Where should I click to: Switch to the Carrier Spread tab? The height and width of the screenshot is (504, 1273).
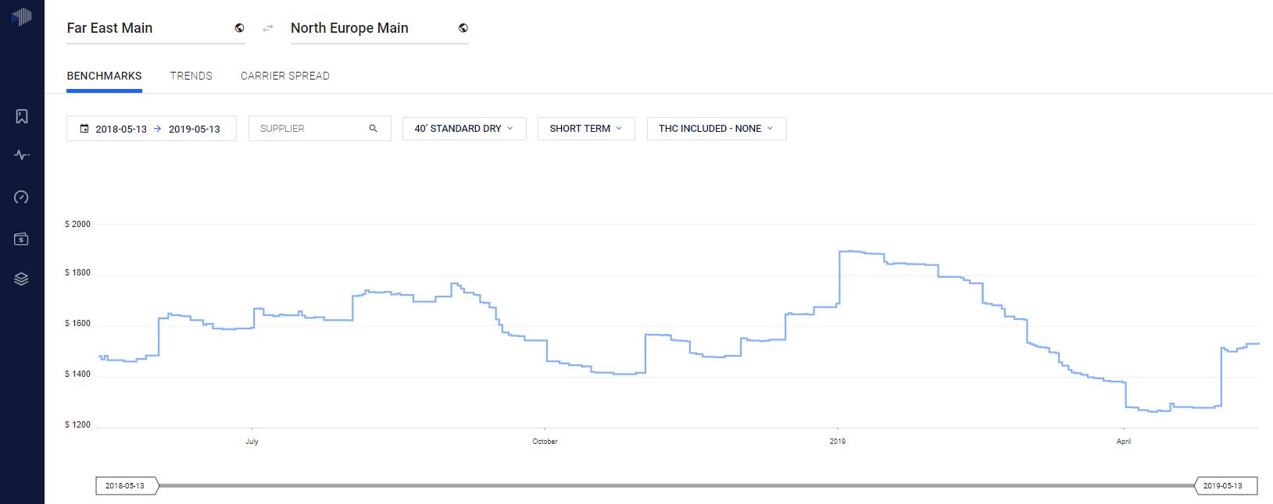click(x=285, y=76)
